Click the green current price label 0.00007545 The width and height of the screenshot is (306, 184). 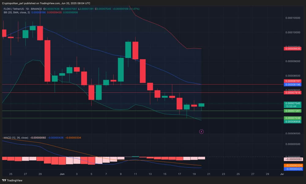coord(293,103)
